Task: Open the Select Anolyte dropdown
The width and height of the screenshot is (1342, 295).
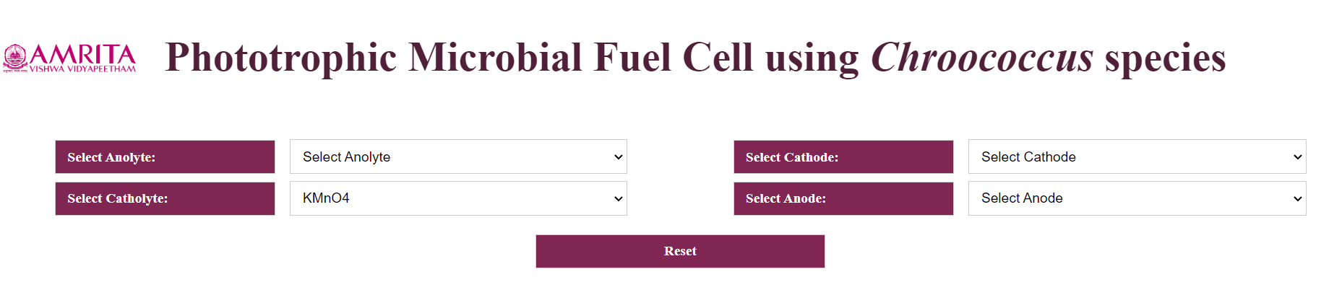Action: coord(458,157)
